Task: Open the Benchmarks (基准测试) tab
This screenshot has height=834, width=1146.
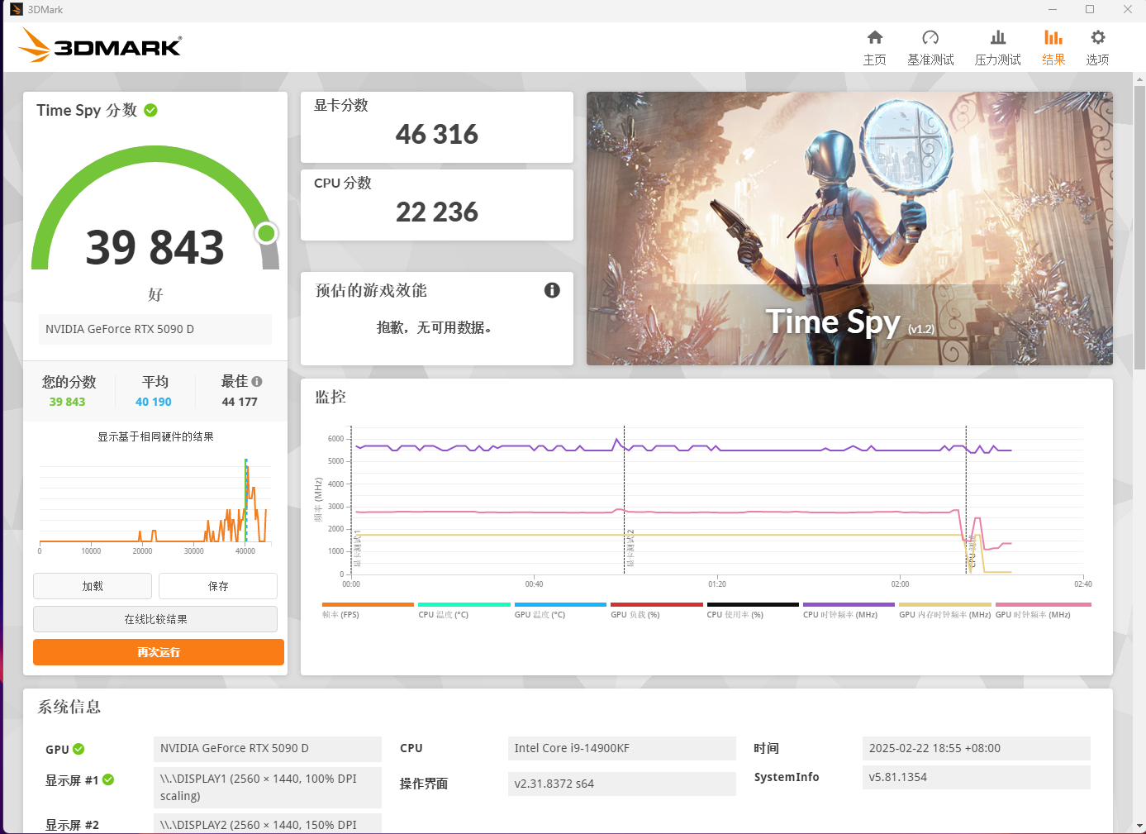Action: coord(930,48)
